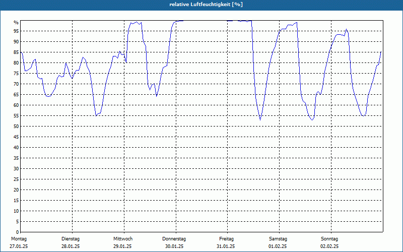Select date label 30.01.25

174,246
